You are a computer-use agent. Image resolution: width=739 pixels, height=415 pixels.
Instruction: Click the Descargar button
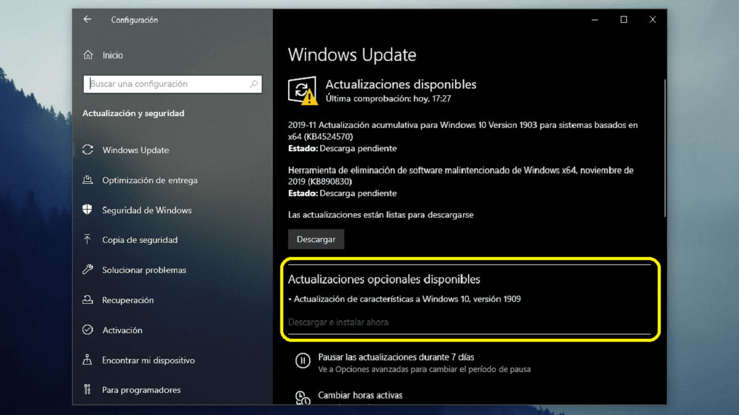pos(316,239)
